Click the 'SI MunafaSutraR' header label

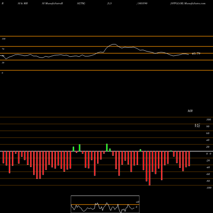click(52, 3)
